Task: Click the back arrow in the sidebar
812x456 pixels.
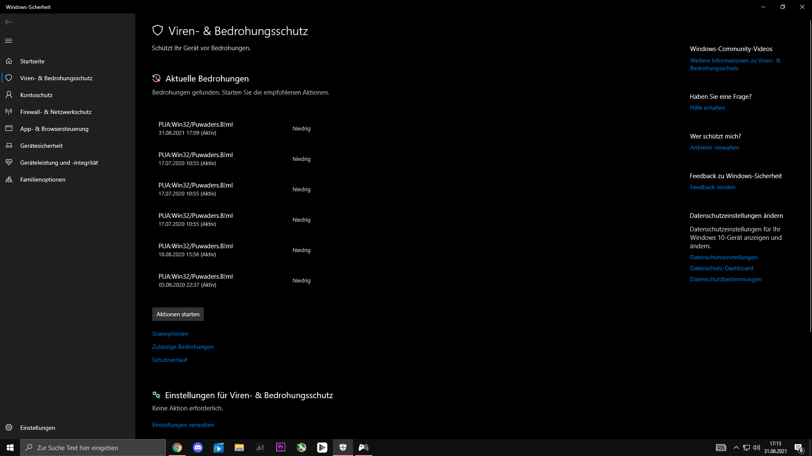Action: (8, 22)
